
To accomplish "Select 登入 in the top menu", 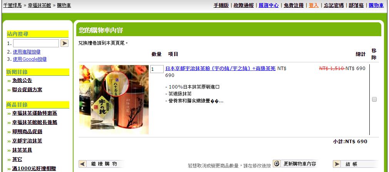I will click(314, 5).
